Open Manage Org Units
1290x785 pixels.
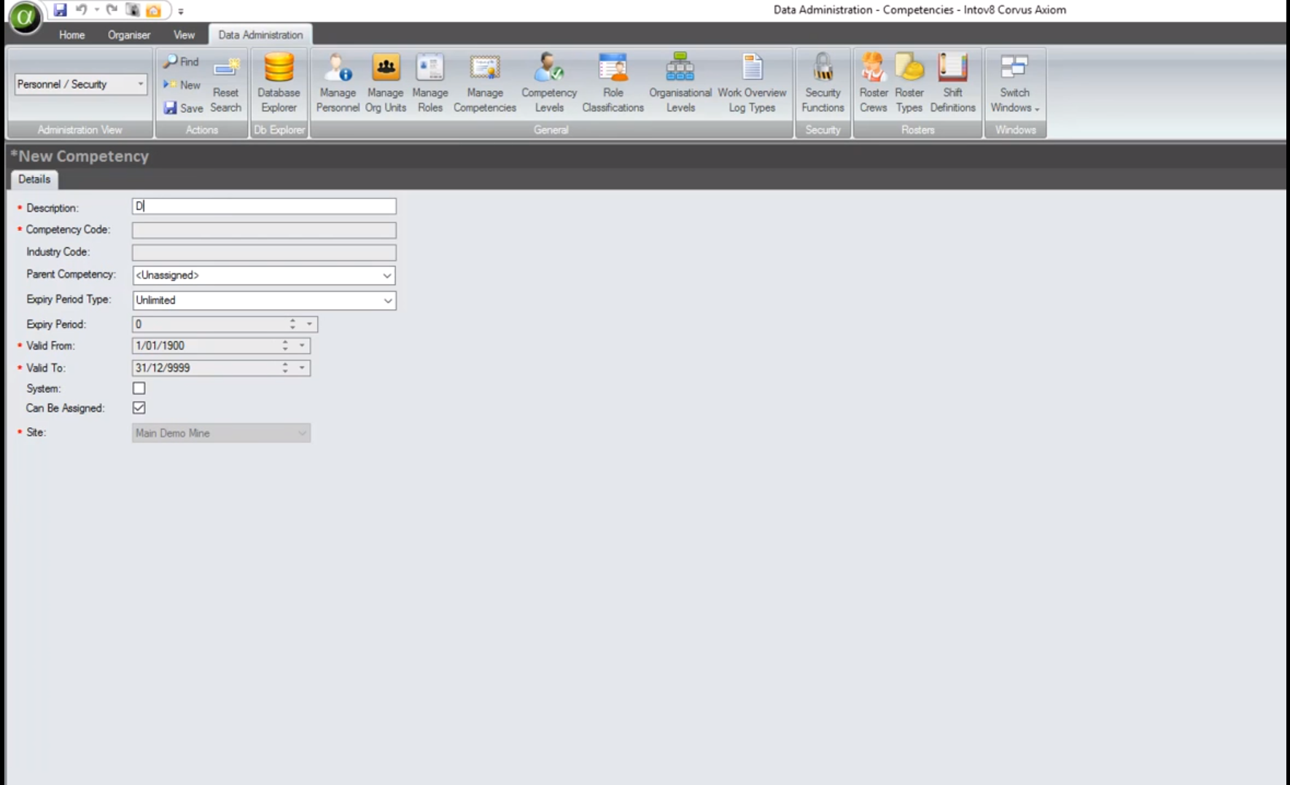point(385,84)
